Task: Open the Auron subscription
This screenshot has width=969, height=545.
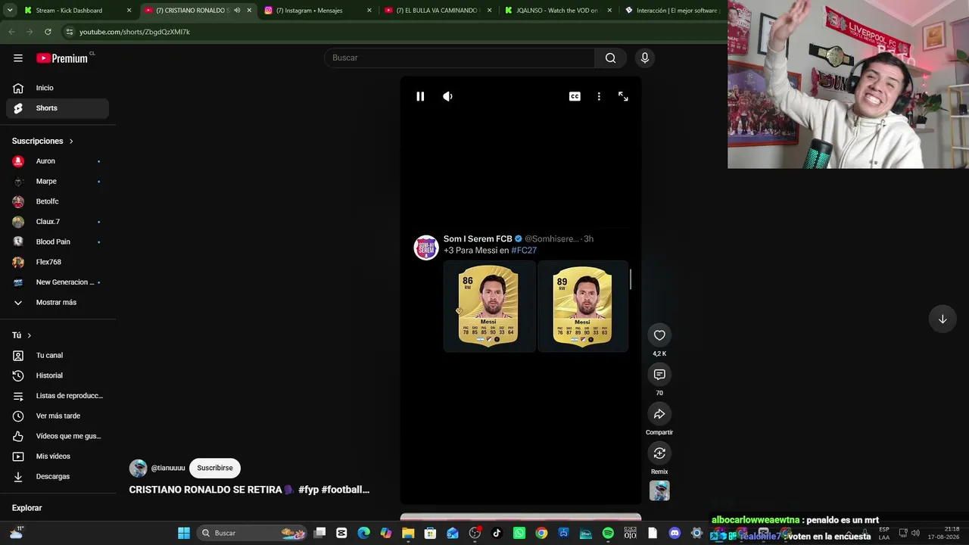Action: [58, 161]
